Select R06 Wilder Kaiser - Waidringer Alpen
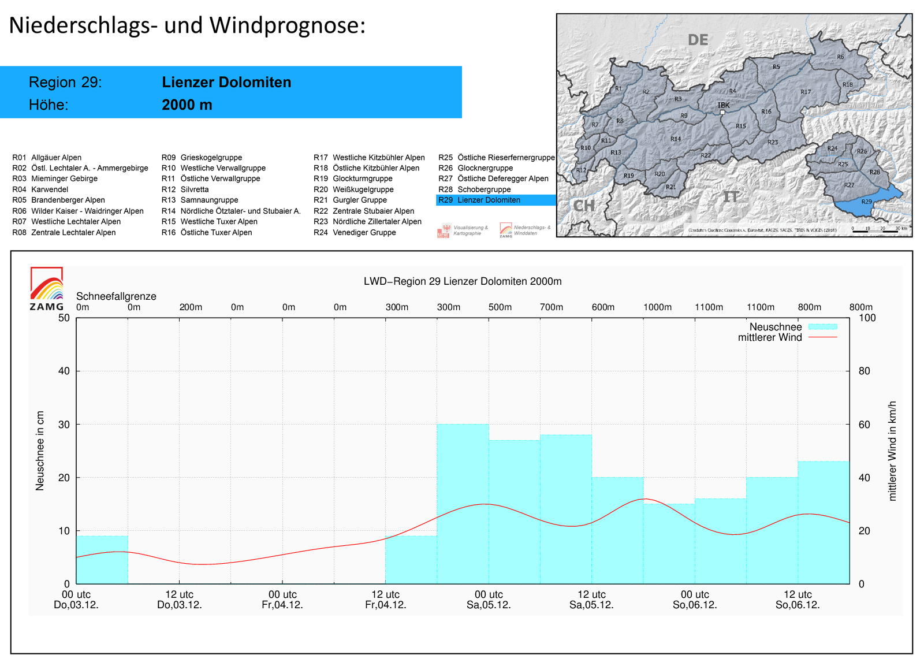This screenshot has width=924, height=666. click(78, 211)
